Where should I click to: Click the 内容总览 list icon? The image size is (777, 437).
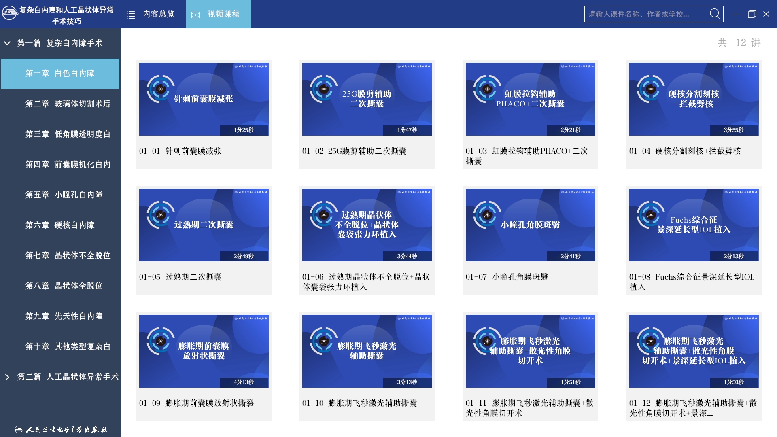pos(131,15)
